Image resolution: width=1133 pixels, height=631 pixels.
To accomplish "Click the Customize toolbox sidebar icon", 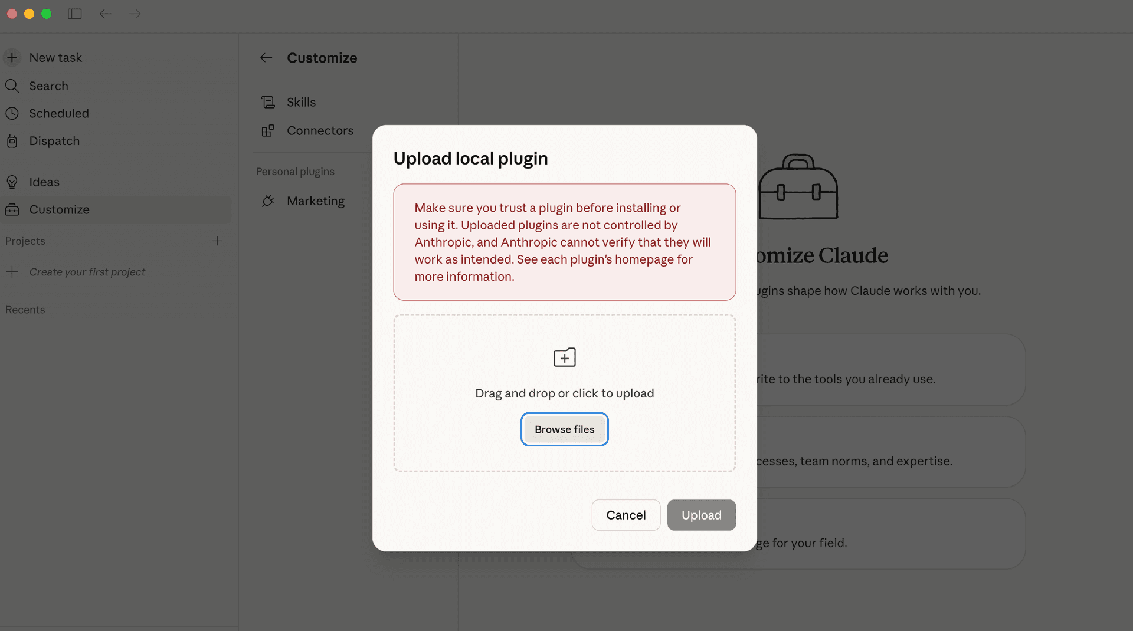I will pyautogui.click(x=12, y=209).
